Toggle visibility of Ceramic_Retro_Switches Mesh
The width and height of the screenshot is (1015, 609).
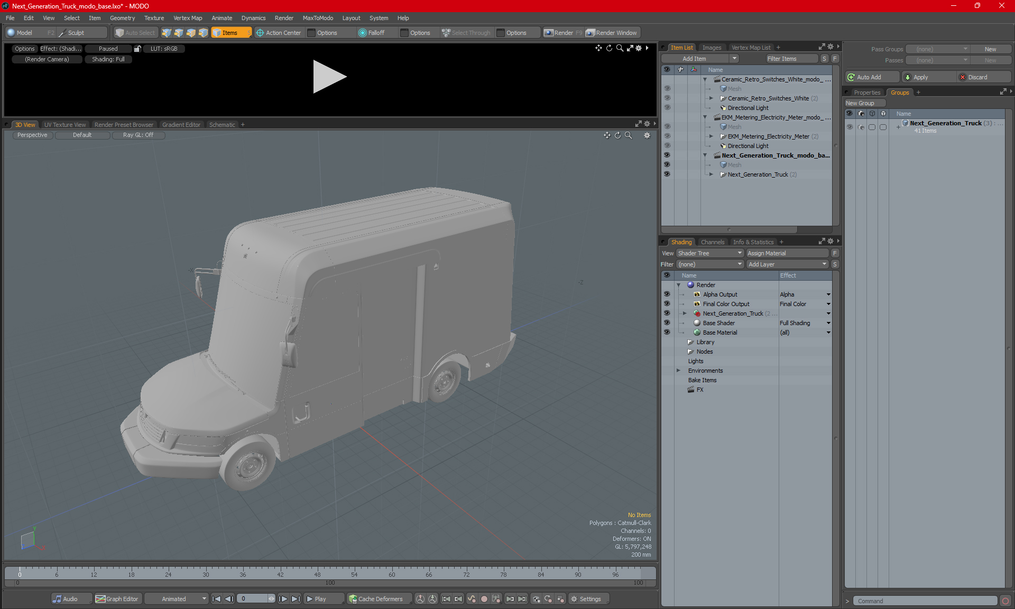(667, 89)
